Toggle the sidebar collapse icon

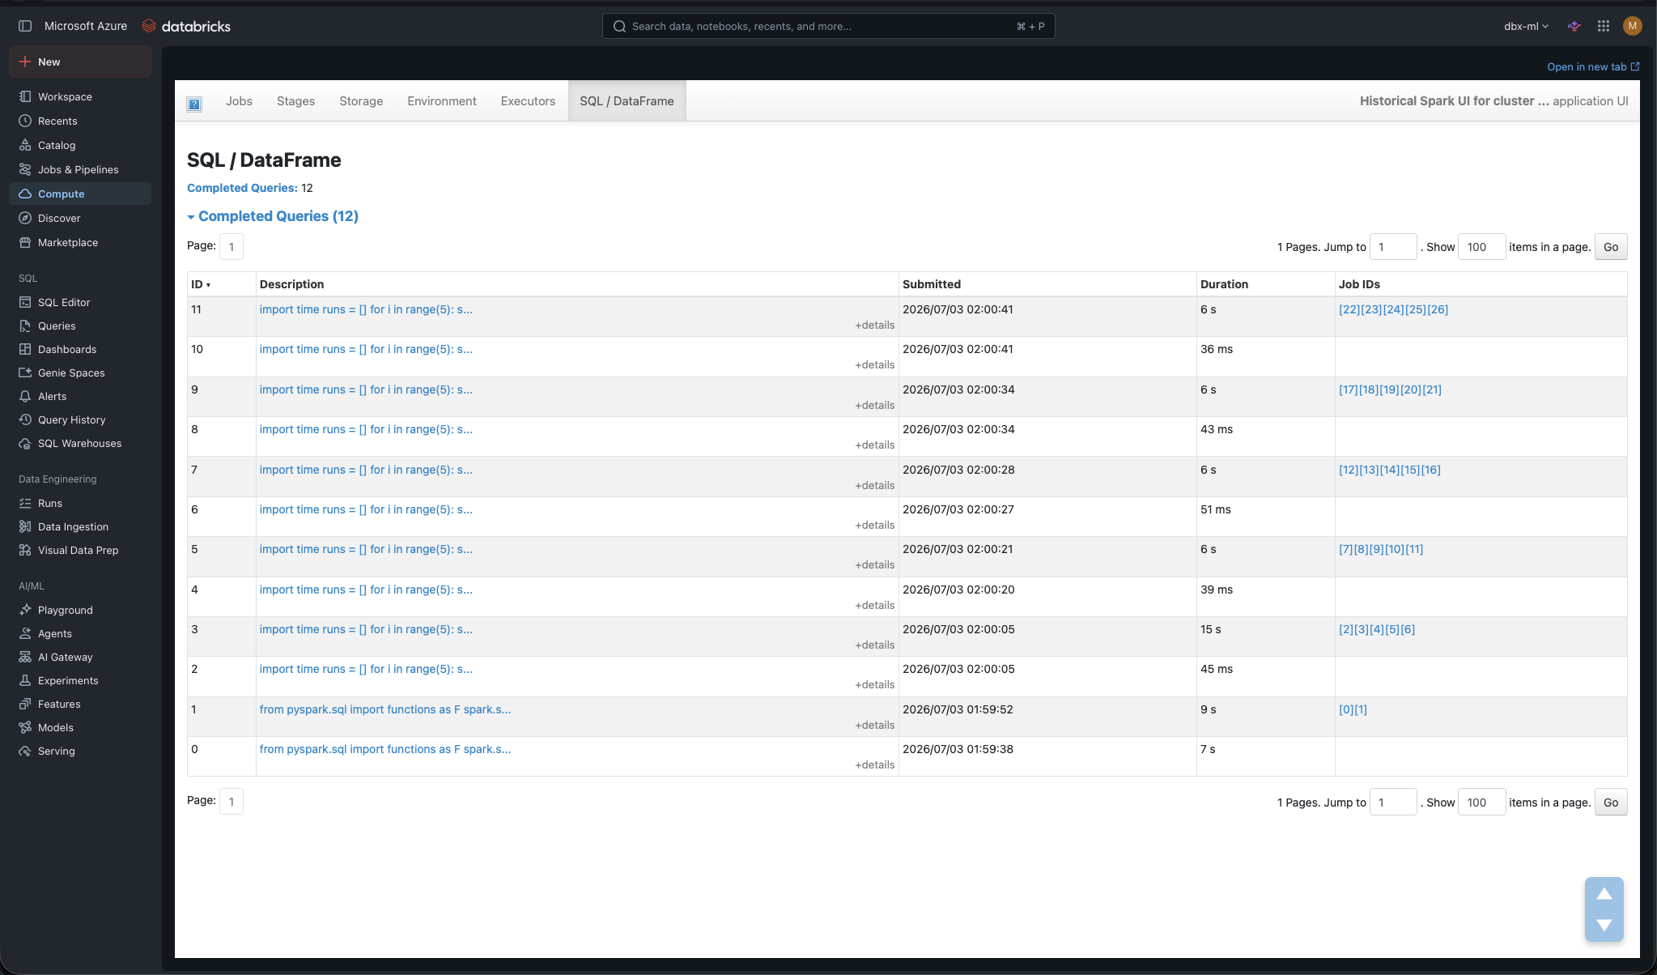click(25, 26)
